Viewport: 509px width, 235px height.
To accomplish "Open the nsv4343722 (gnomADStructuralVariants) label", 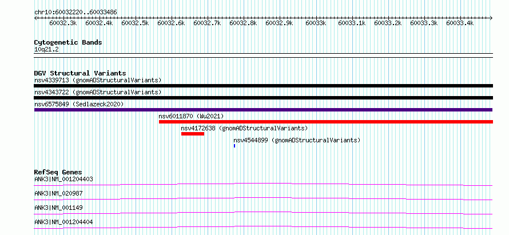I will click(98, 92).
